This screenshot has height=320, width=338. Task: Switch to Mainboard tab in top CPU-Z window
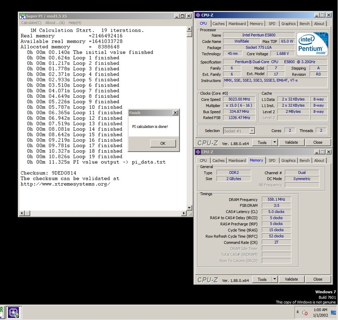(x=237, y=24)
